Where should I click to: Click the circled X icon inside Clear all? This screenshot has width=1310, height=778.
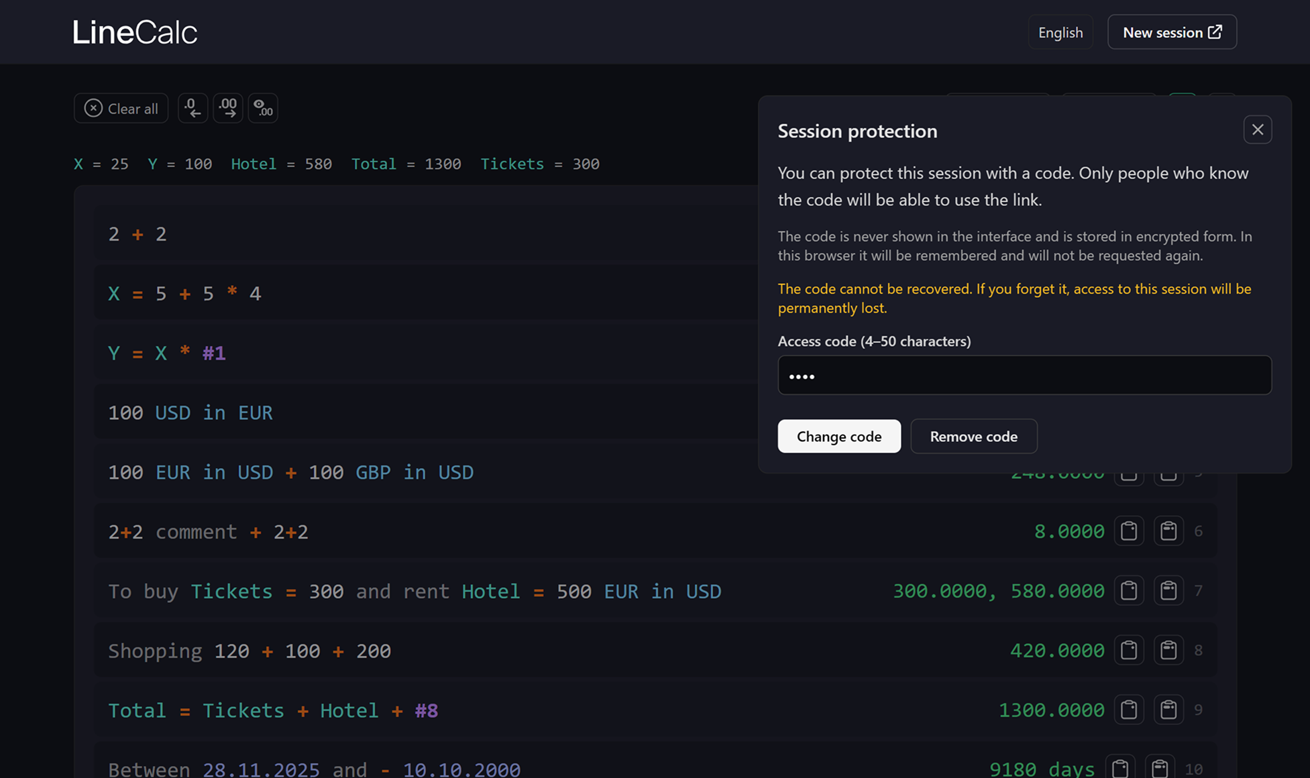tap(93, 108)
